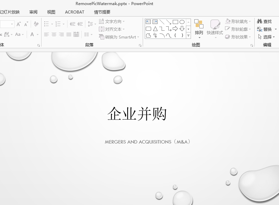Insert a vertical text box shape
Image resolution: width=279 pixels, height=205 pixels.
[x=155, y=22]
